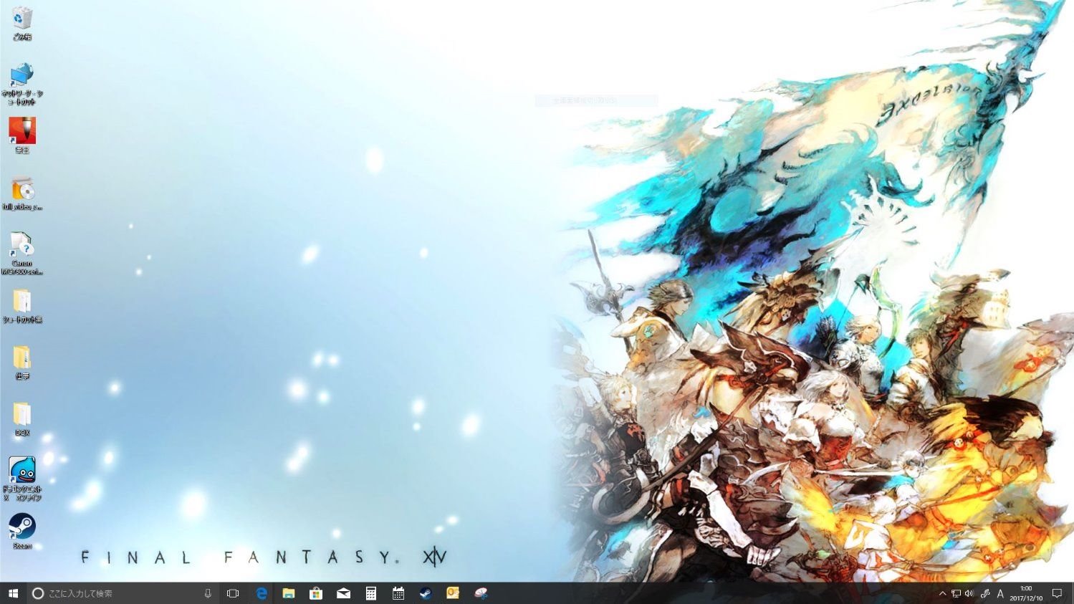The width and height of the screenshot is (1074, 604).
Task: Open the volume control in the tray
Action: point(969,593)
